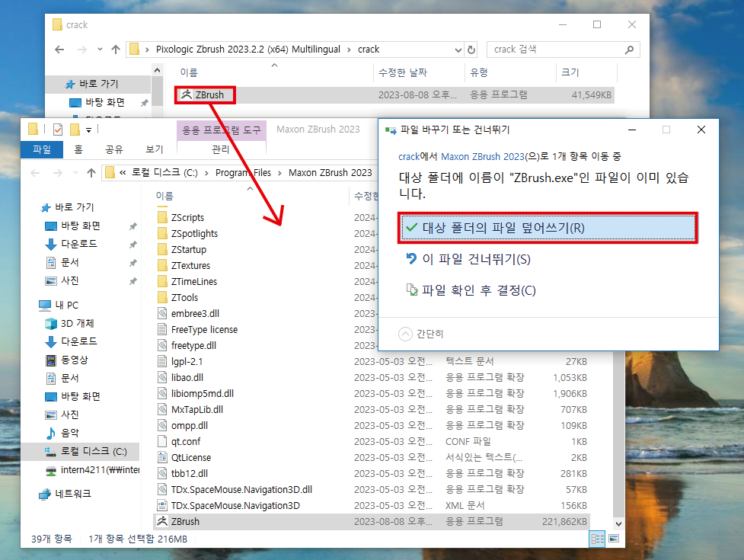Switch to large icons view in status bar

(x=614, y=539)
